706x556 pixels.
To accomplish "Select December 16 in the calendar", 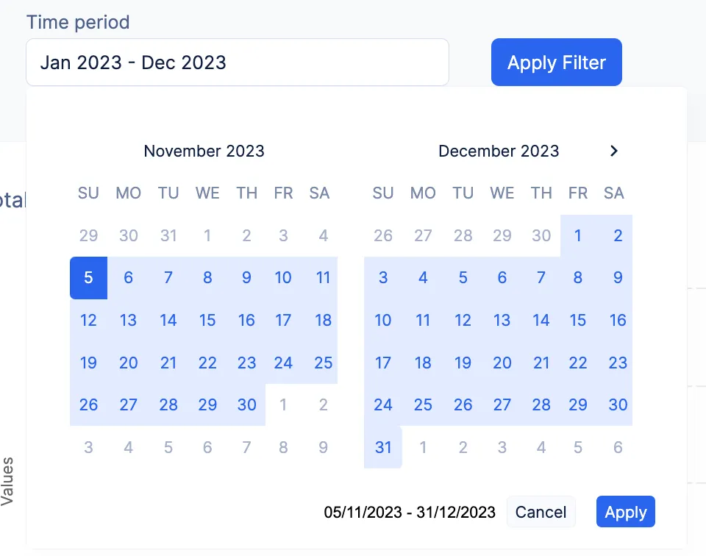I will (618, 320).
